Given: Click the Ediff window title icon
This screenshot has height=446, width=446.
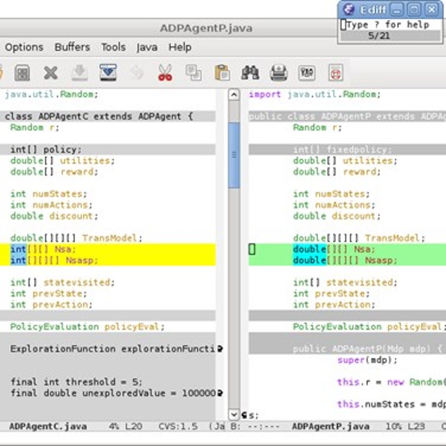Looking at the screenshot, I should (x=349, y=10).
